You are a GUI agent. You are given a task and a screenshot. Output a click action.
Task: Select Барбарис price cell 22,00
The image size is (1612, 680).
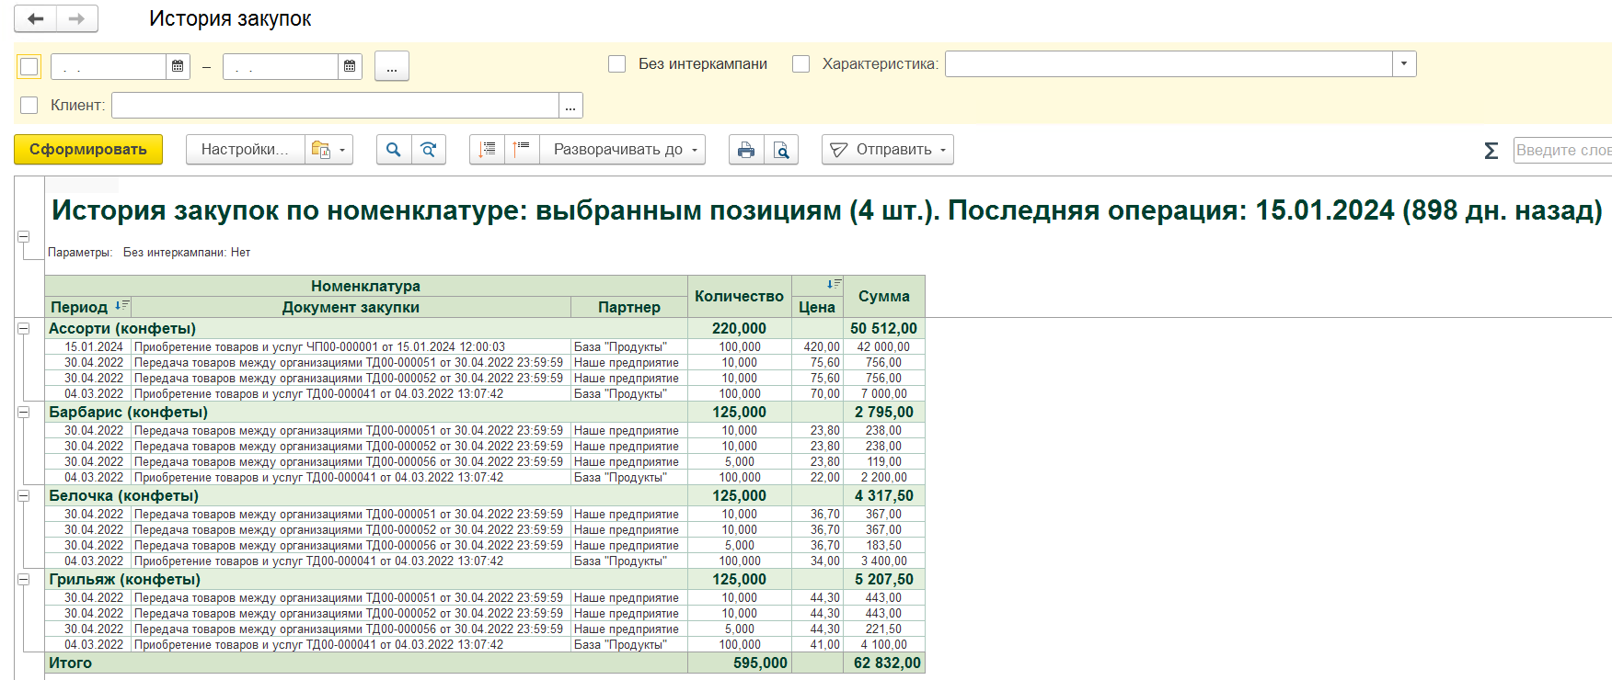click(x=818, y=477)
